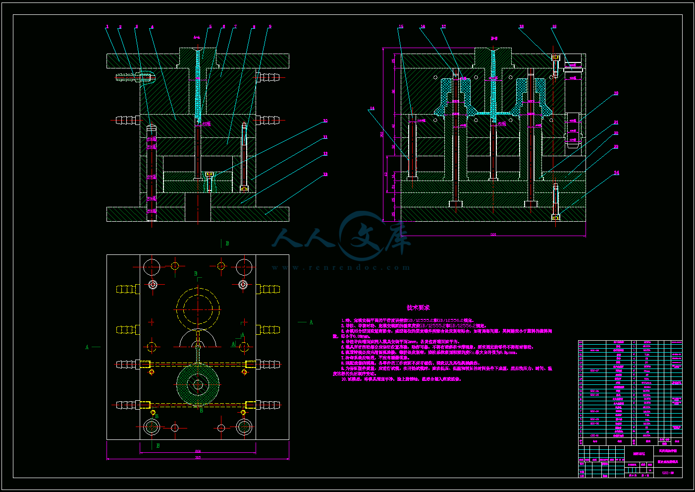Click part balloon number "4"
This screenshot has height=492, width=695.
[x=152, y=27]
